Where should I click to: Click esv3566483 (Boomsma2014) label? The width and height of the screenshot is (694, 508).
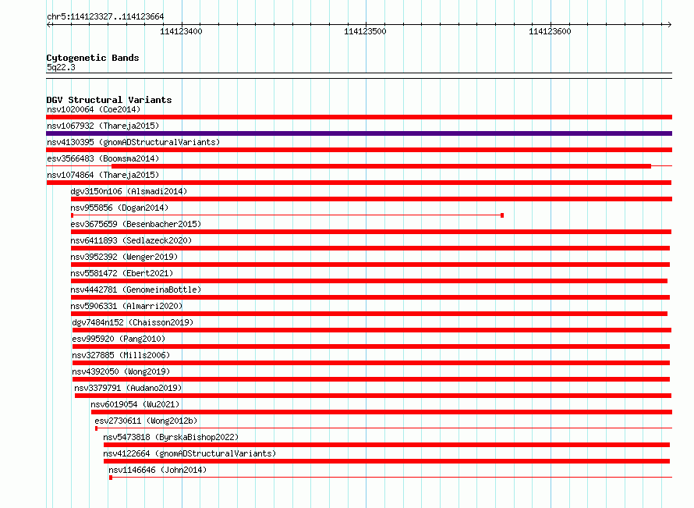click(103, 158)
